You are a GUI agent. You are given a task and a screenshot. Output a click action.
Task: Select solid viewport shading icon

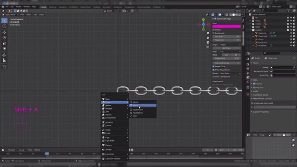(233, 14)
